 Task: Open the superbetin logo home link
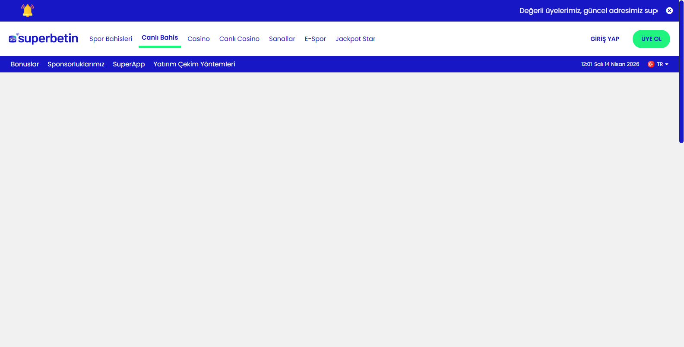point(43,38)
